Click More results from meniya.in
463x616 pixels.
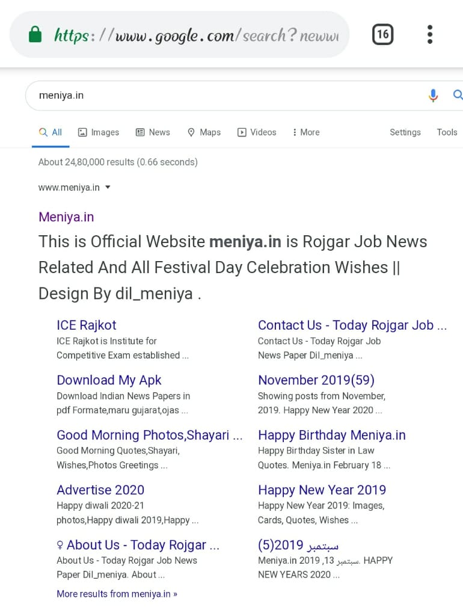[117, 594]
